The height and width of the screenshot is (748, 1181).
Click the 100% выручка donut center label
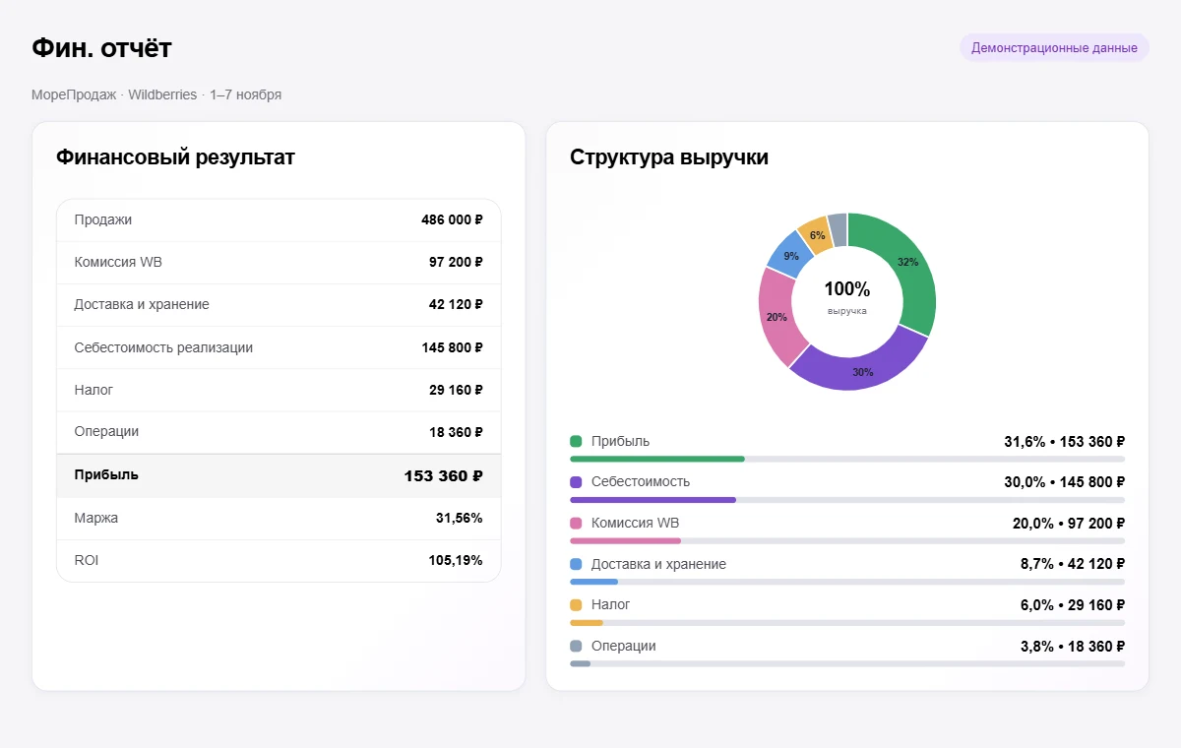click(847, 297)
